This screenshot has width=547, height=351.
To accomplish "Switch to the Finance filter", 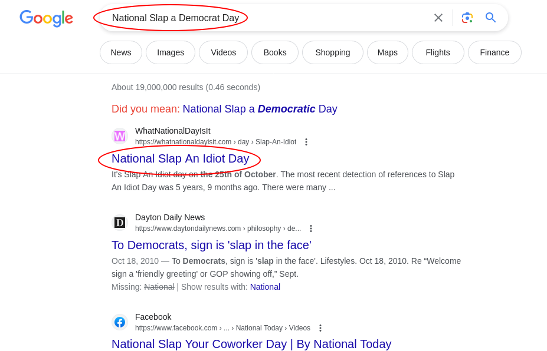I will click(x=494, y=52).
